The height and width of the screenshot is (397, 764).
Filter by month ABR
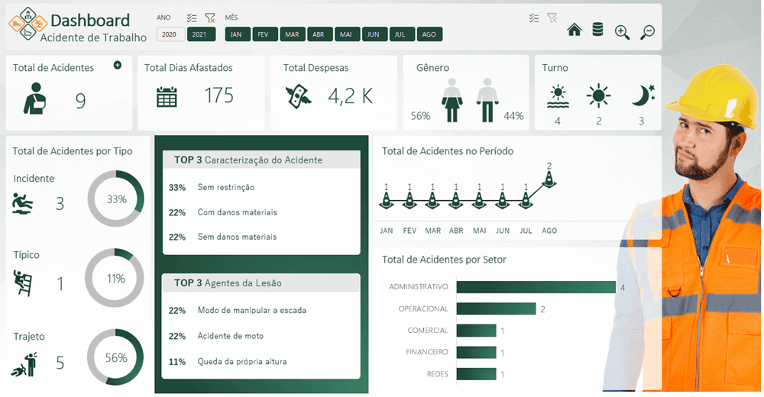(x=319, y=34)
